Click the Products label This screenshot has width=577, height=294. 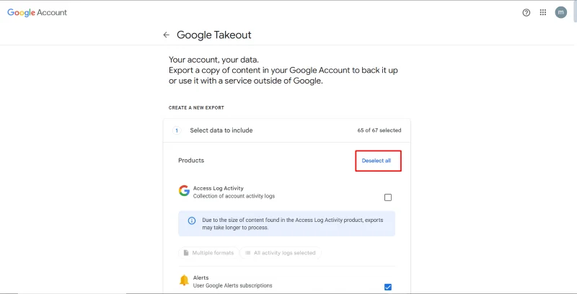pyautogui.click(x=191, y=160)
